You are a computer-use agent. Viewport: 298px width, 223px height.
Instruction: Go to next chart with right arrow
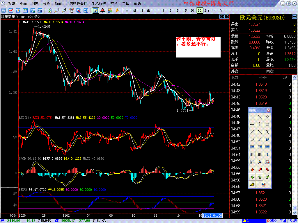coord(226,17)
